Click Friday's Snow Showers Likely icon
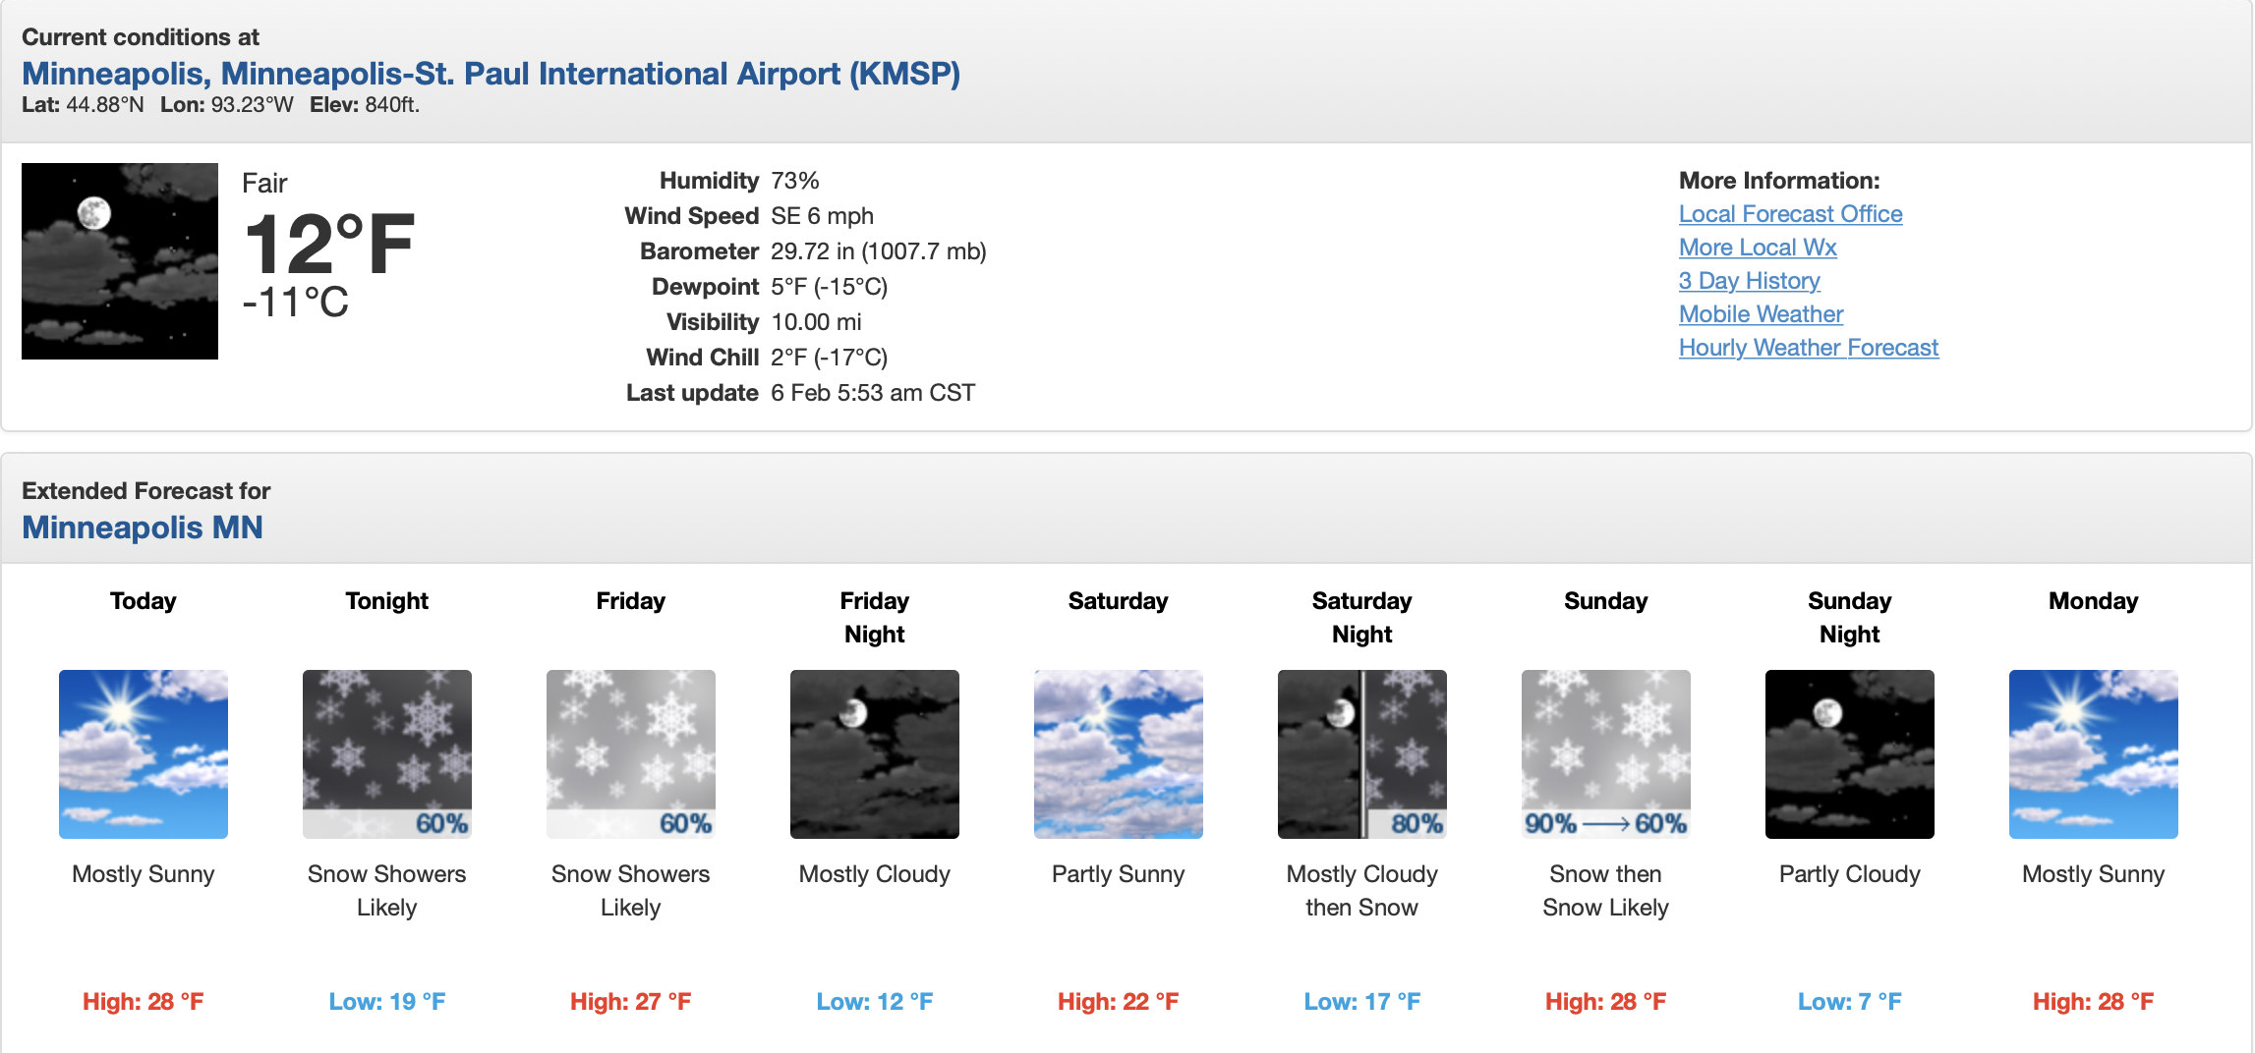The height and width of the screenshot is (1053, 2255). (x=631, y=754)
